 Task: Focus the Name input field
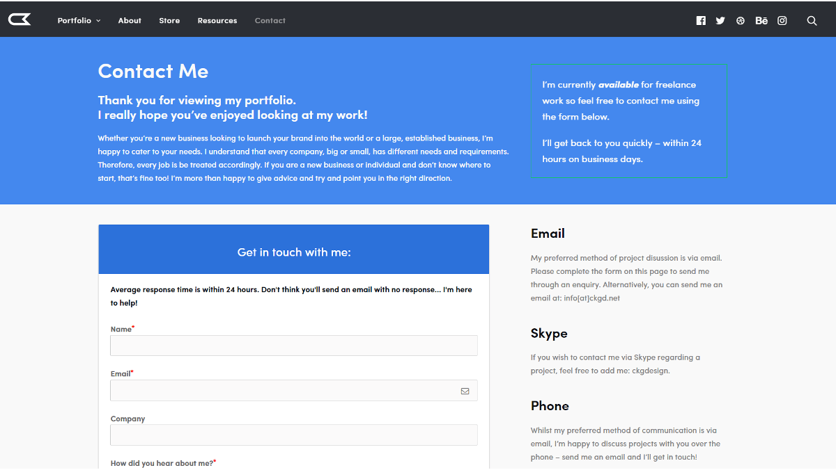(294, 346)
